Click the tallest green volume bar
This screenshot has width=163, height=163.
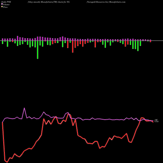point(37,50)
